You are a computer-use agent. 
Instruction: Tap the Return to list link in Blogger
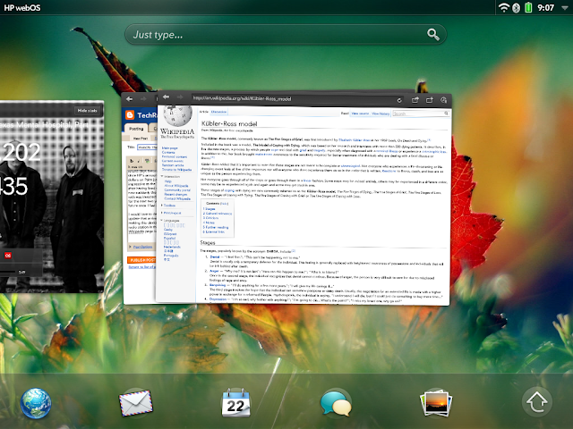[x=142, y=267]
